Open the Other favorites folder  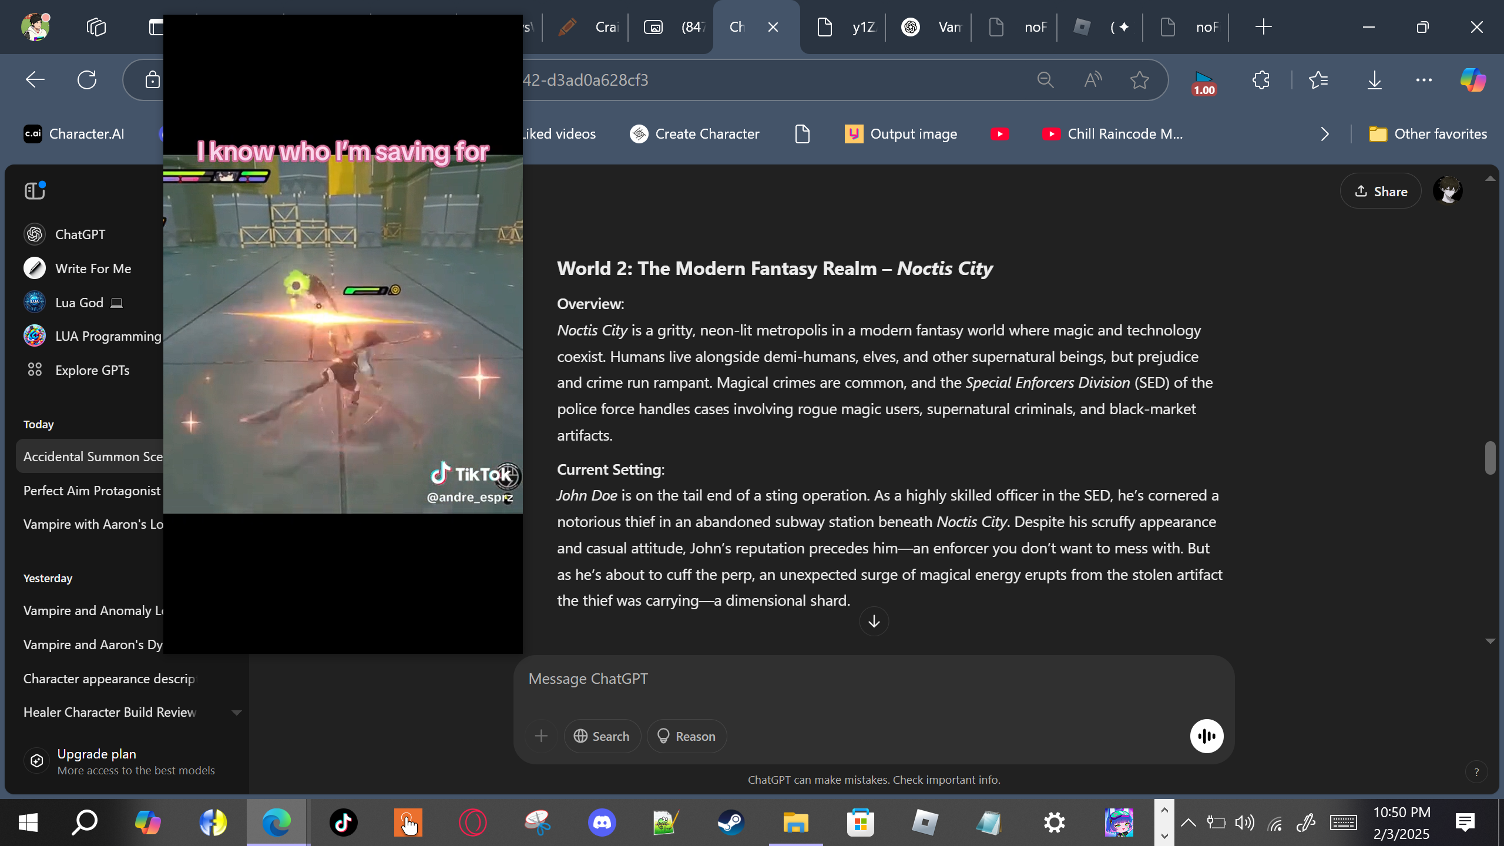coord(1428,134)
